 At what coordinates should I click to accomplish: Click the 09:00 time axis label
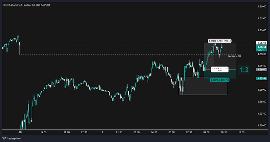point(207,132)
